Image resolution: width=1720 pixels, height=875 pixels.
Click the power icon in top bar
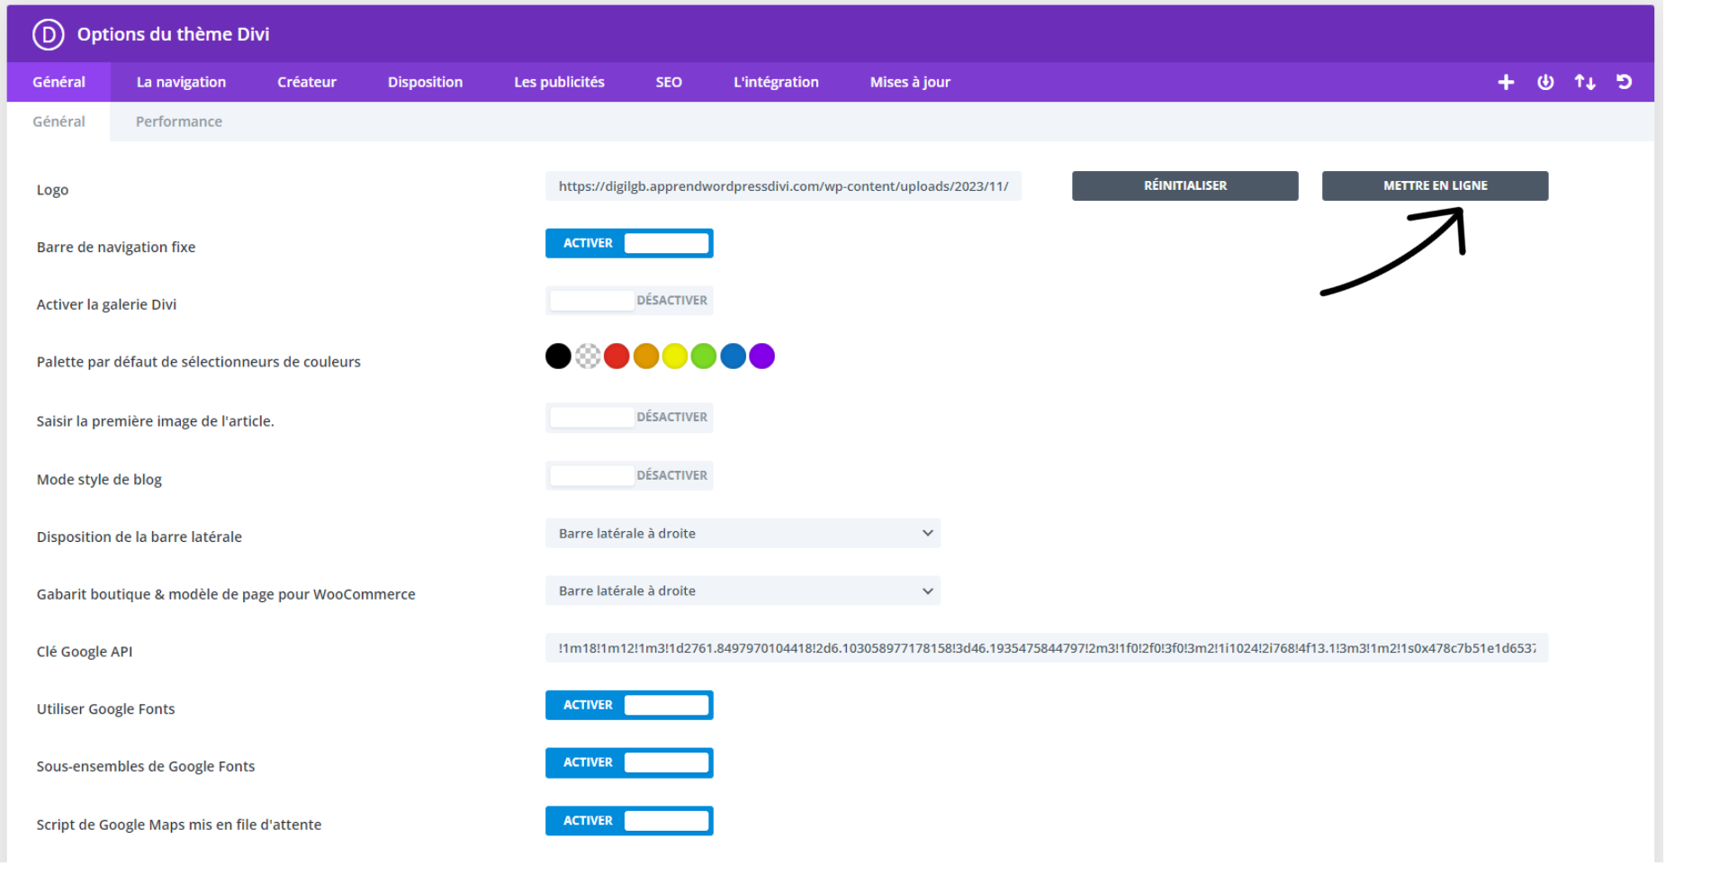(1545, 82)
